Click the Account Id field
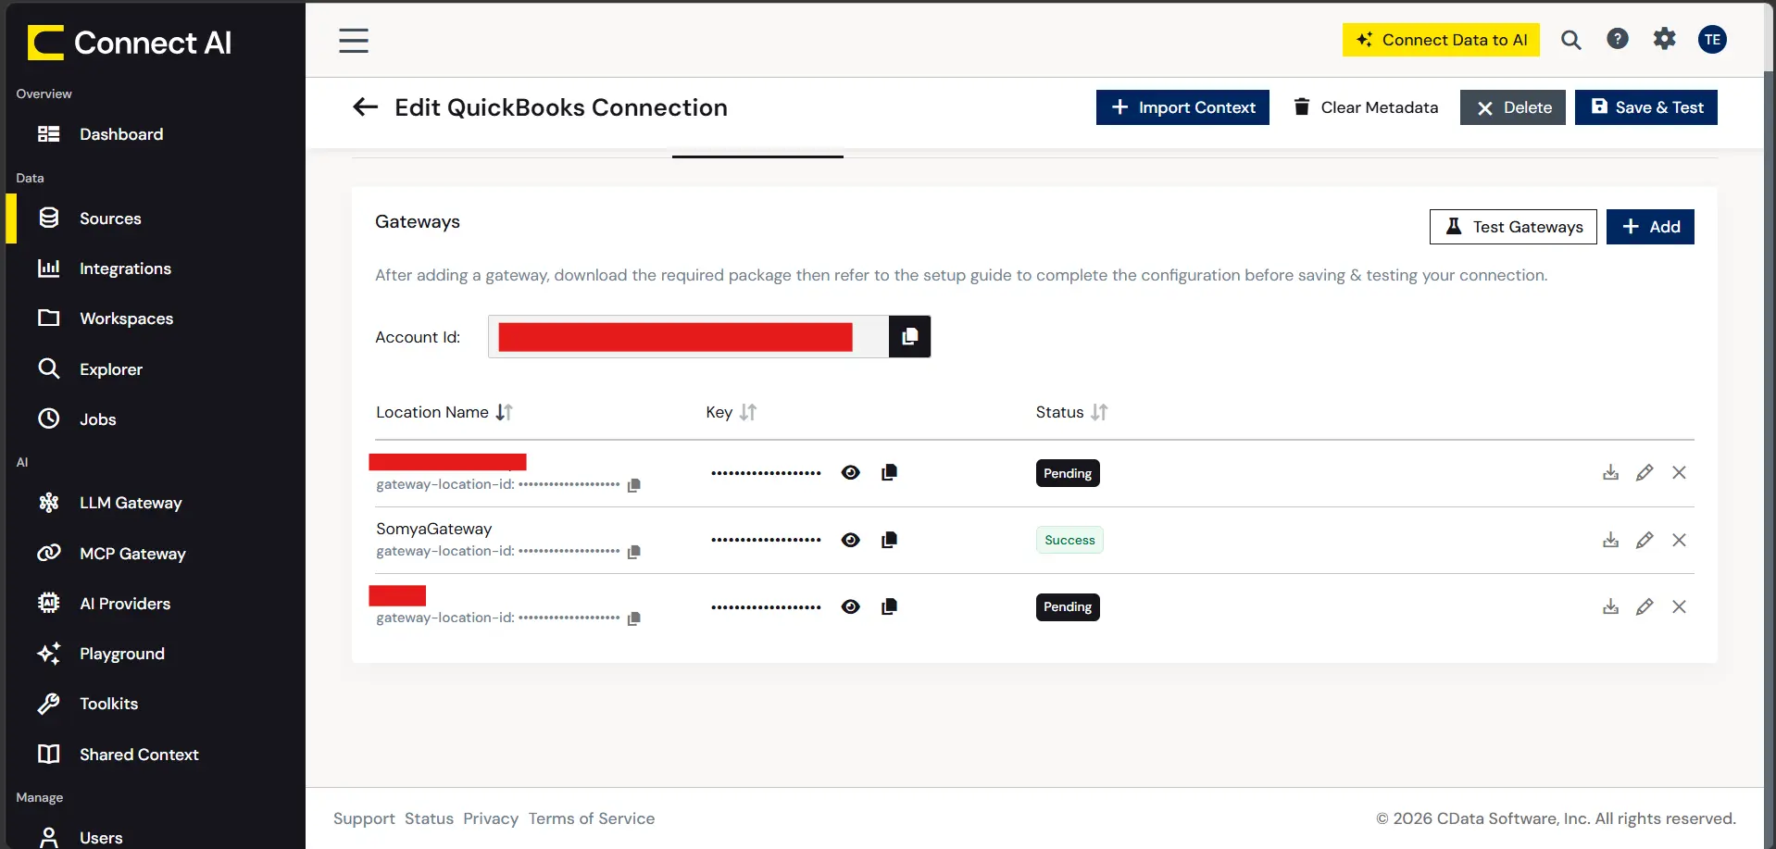1776x849 pixels. 688,336
